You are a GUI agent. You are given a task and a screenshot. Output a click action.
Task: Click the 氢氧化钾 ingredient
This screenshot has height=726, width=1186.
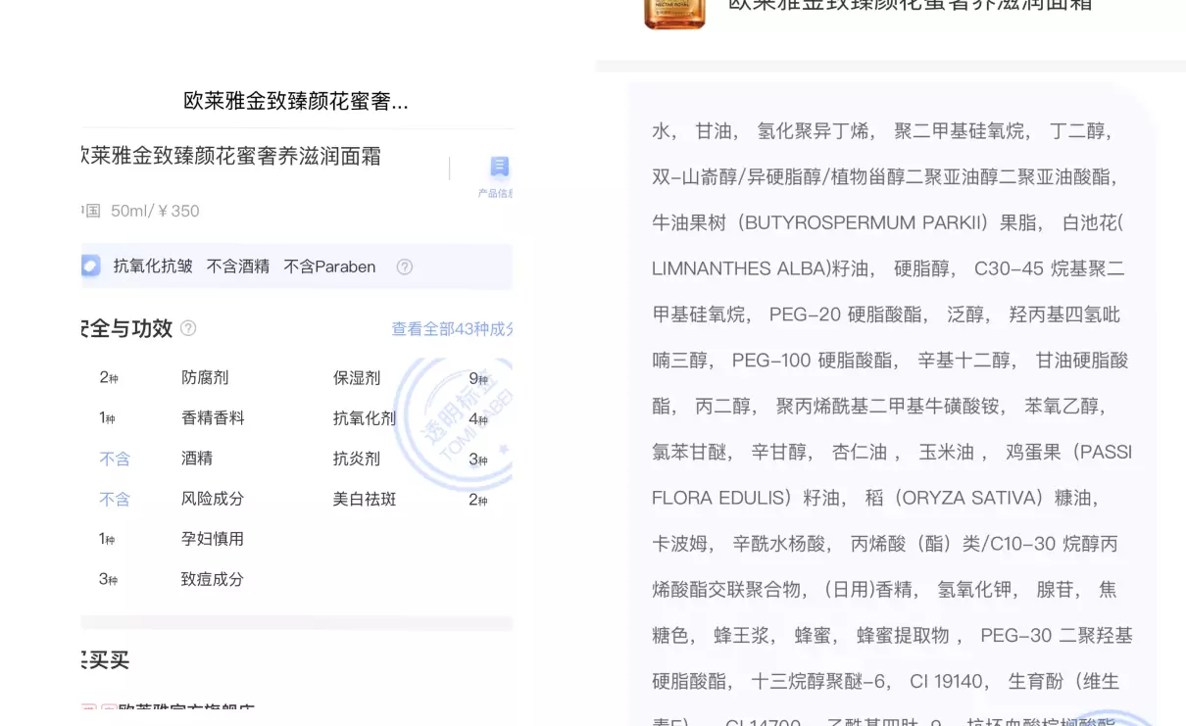tap(976, 590)
